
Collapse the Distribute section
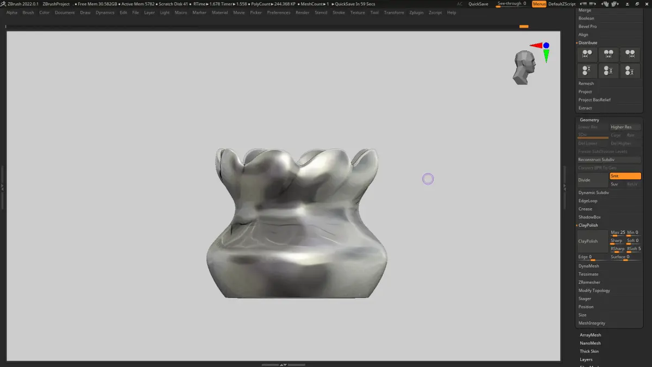tap(588, 42)
